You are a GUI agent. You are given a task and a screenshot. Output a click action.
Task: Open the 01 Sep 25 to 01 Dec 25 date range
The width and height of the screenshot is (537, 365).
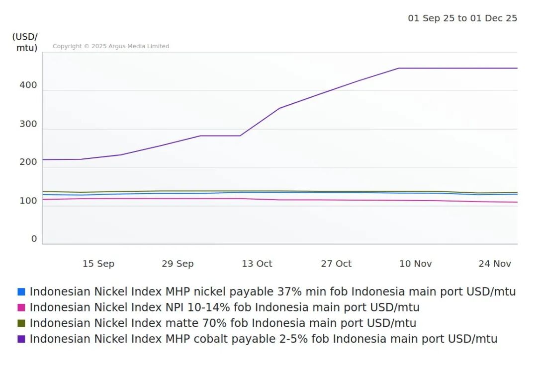click(462, 18)
